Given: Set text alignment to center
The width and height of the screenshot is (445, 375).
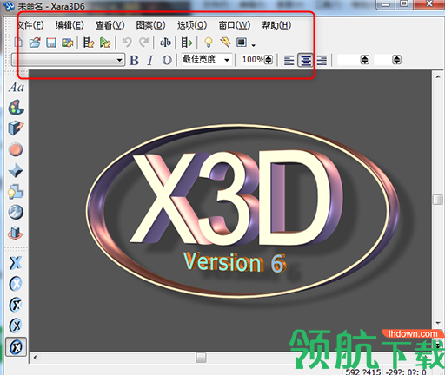Looking at the screenshot, I should tap(305, 60).
